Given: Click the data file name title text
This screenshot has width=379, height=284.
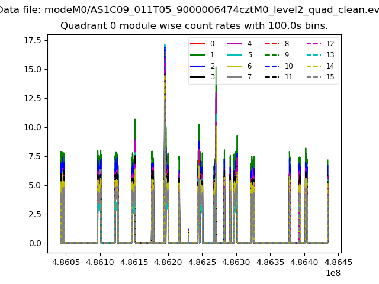Looking at the screenshot, I should tap(189, 10).
